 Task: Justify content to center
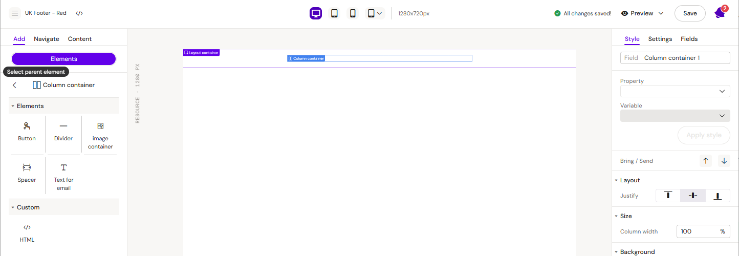click(x=693, y=196)
